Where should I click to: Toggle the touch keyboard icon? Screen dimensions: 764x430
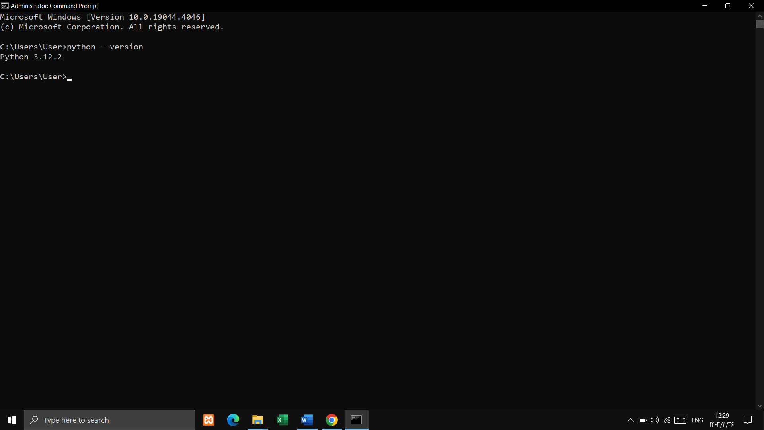click(x=680, y=420)
